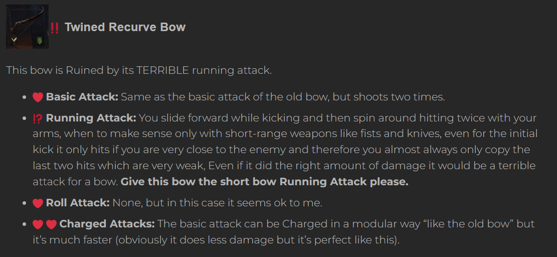557x257 pixels.
Task: Click the bold Running Attack label
Action: point(91,118)
